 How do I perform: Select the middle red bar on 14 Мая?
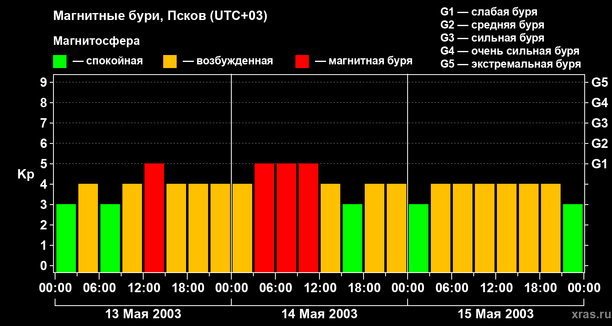click(x=286, y=218)
